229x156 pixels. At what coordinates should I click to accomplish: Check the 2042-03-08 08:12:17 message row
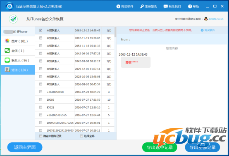[x=41, y=61]
